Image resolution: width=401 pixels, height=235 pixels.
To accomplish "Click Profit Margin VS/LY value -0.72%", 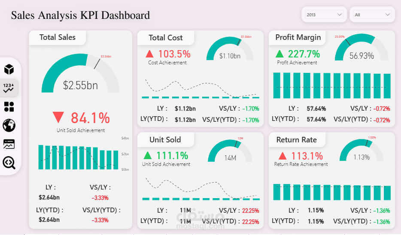I will pyautogui.click(x=382, y=109).
